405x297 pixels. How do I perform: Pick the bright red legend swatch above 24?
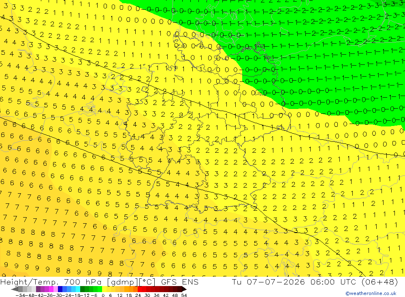tap(140, 289)
